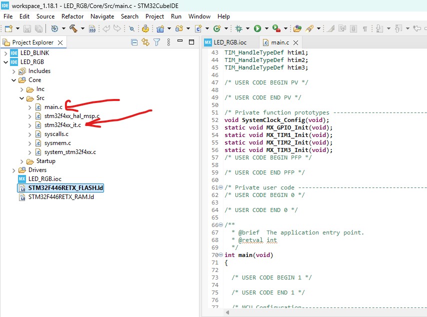Open the Window menu
The height and width of the screenshot is (317, 427).
(x=199, y=16)
